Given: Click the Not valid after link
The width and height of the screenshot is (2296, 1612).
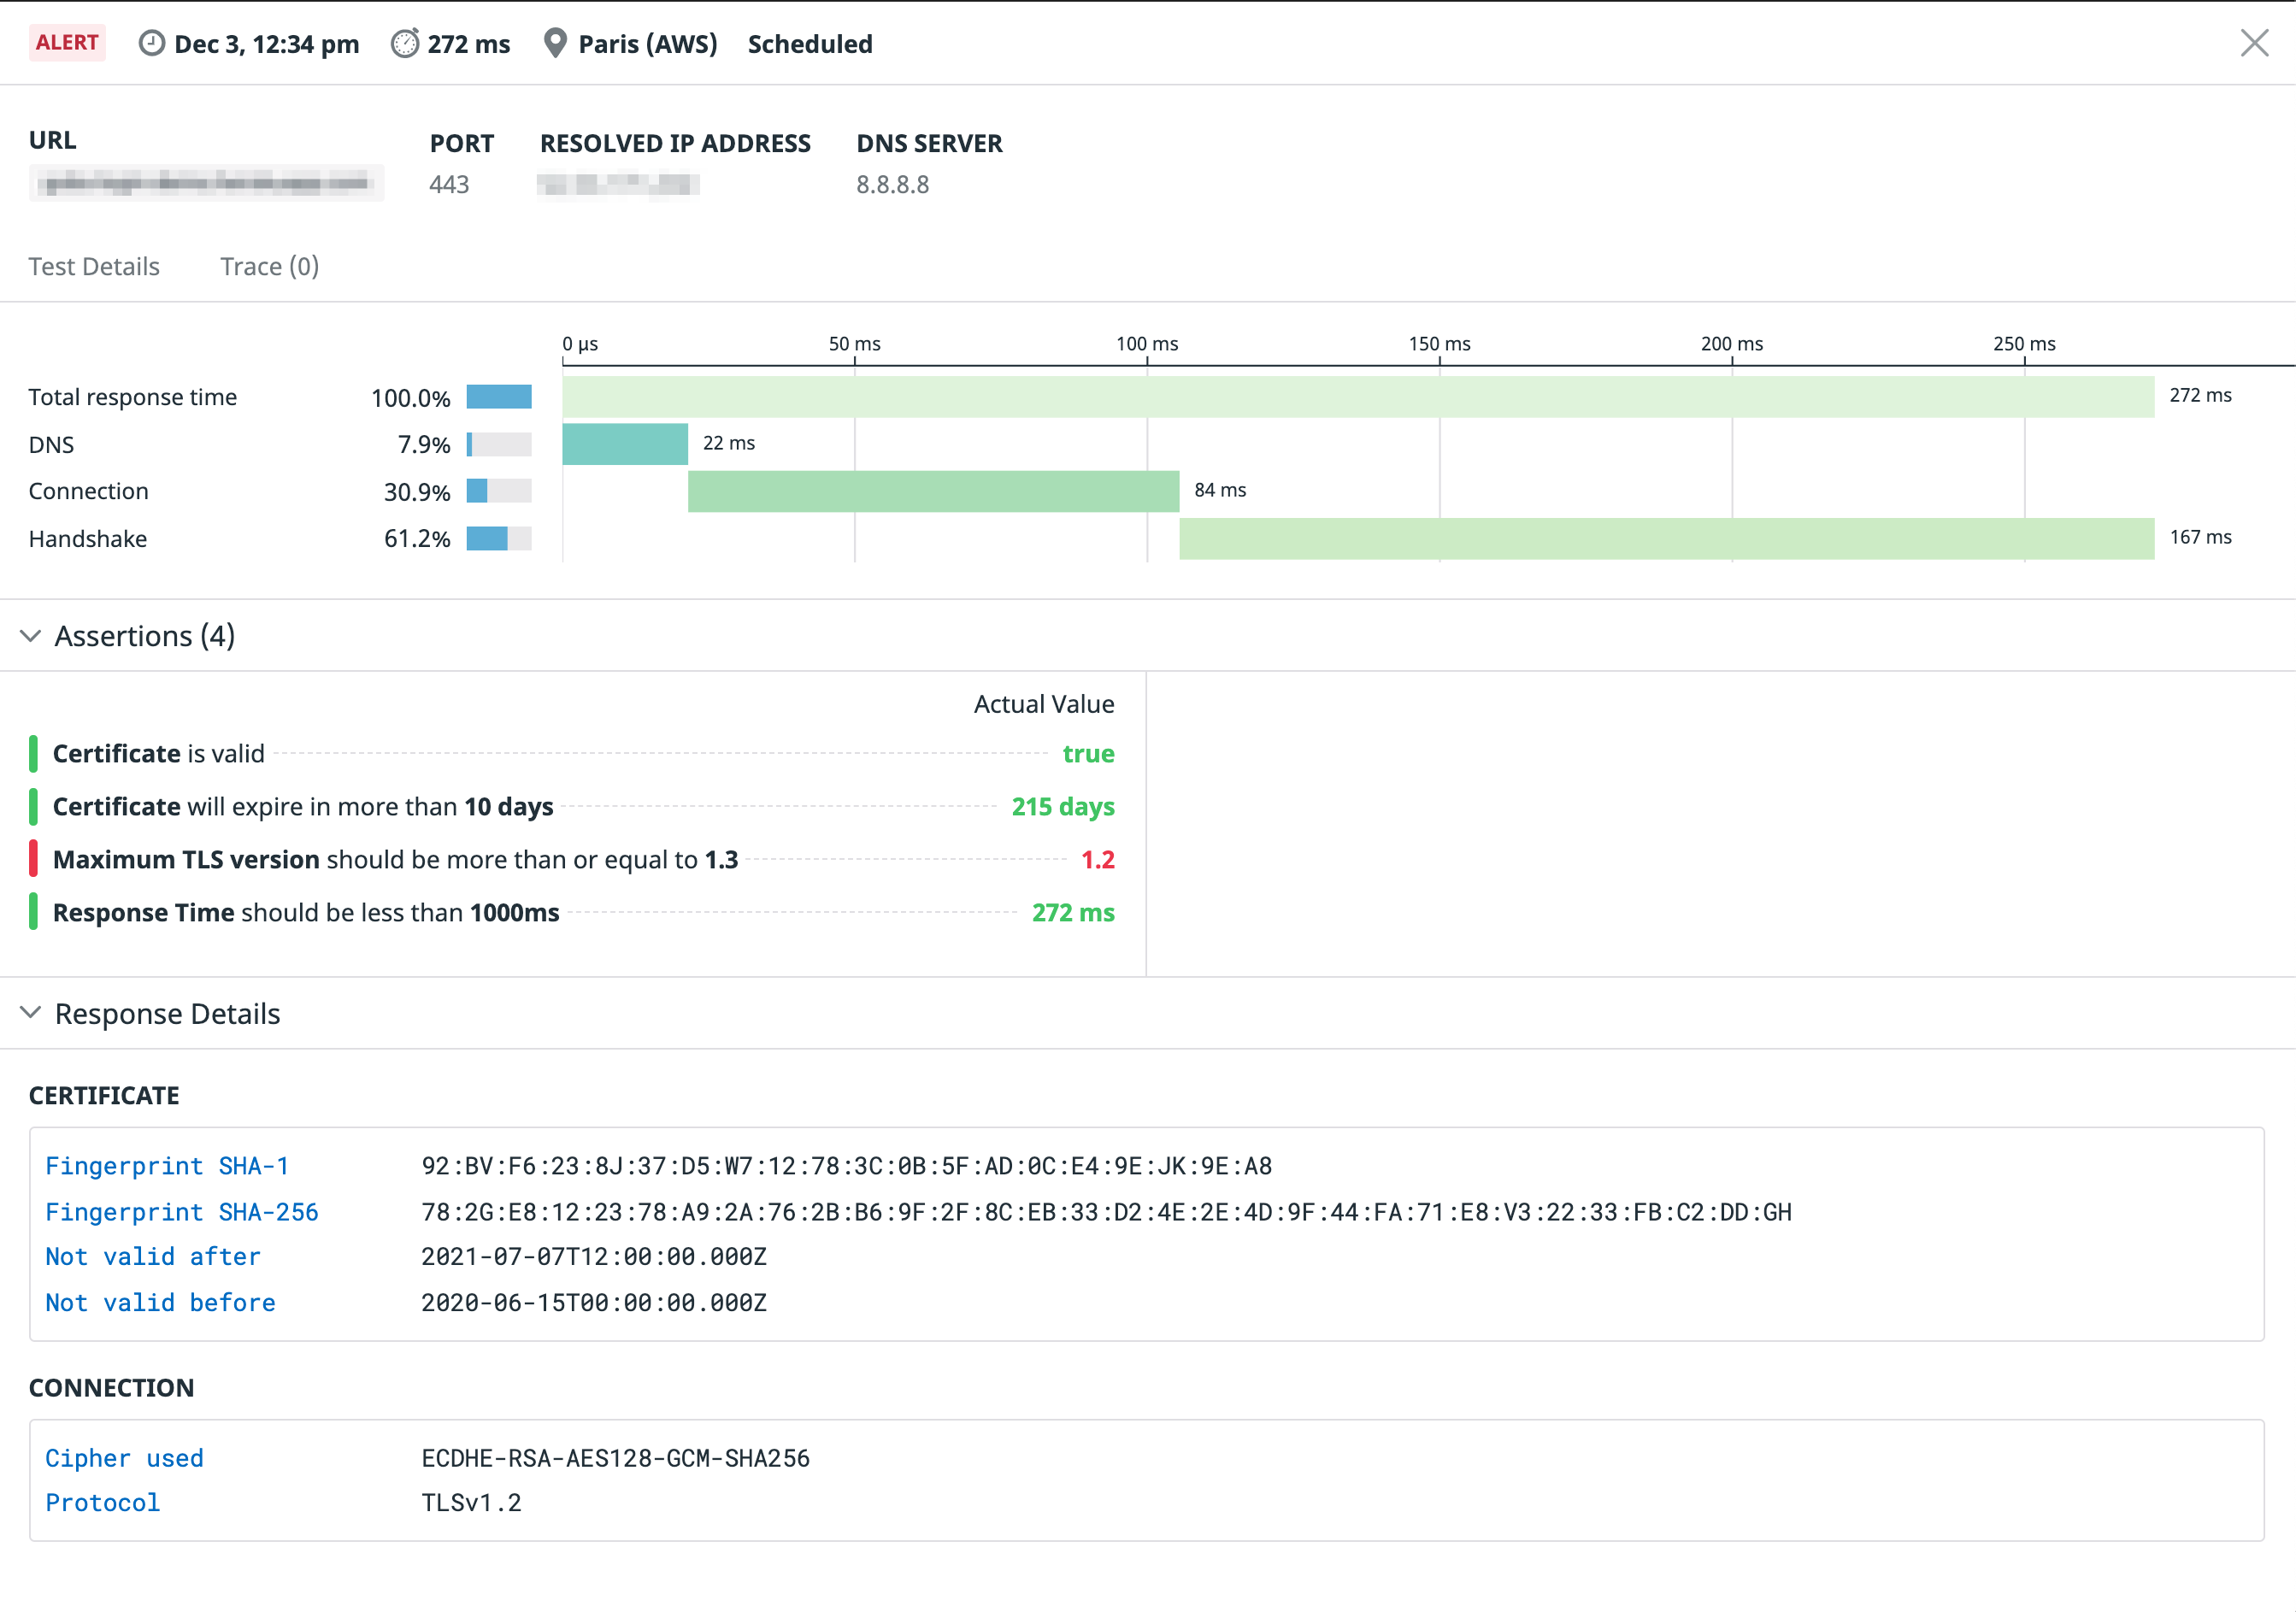Looking at the screenshot, I should click(x=151, y=1257).
